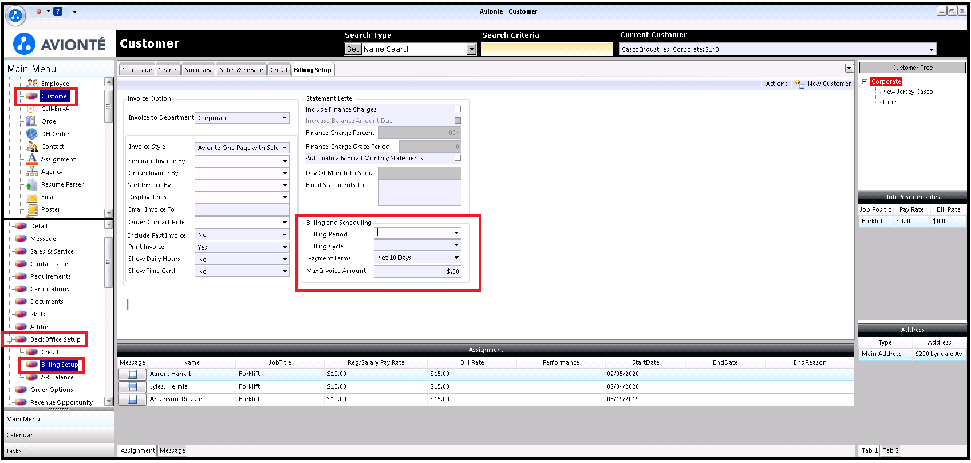The image size is (971, 463).
Task: Open the blue help question mark icon
Action: [58, 11]
